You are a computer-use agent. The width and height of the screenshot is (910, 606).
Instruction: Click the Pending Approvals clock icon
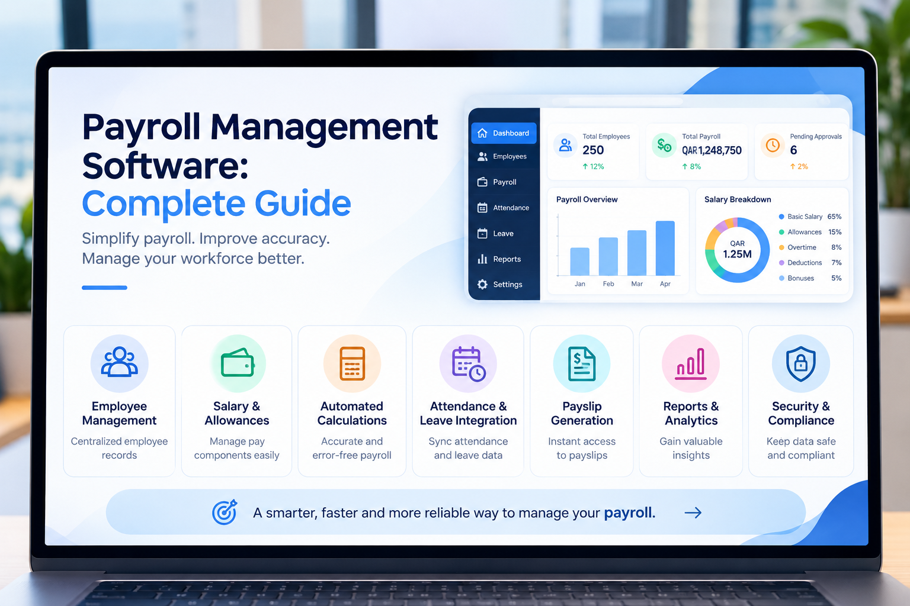pos(773,145)
